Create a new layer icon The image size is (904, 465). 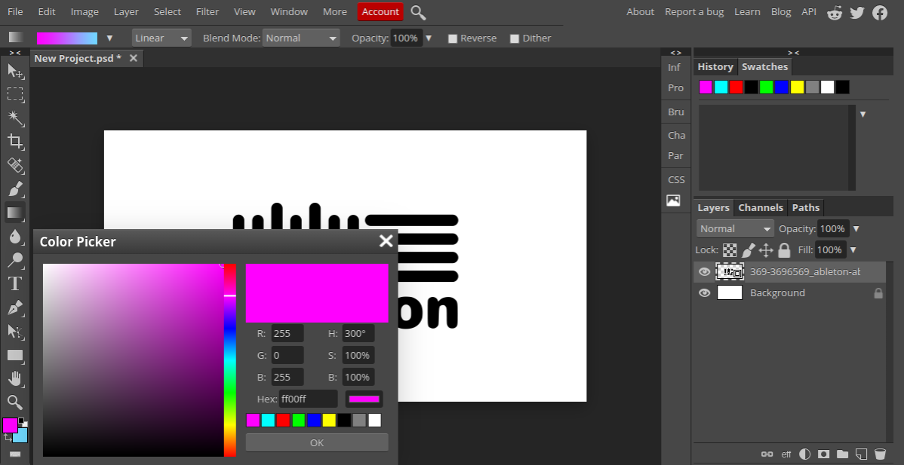click(x=861, y=454)
